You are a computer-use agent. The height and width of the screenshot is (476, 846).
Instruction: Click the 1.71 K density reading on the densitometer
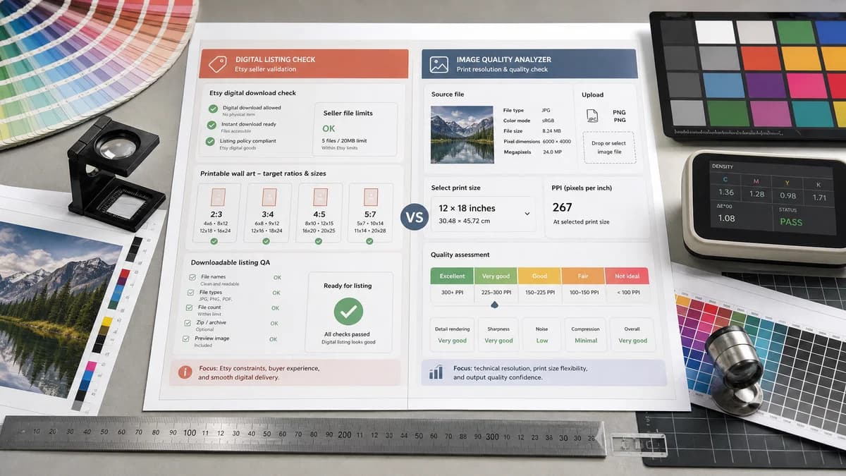pos(819,197)
